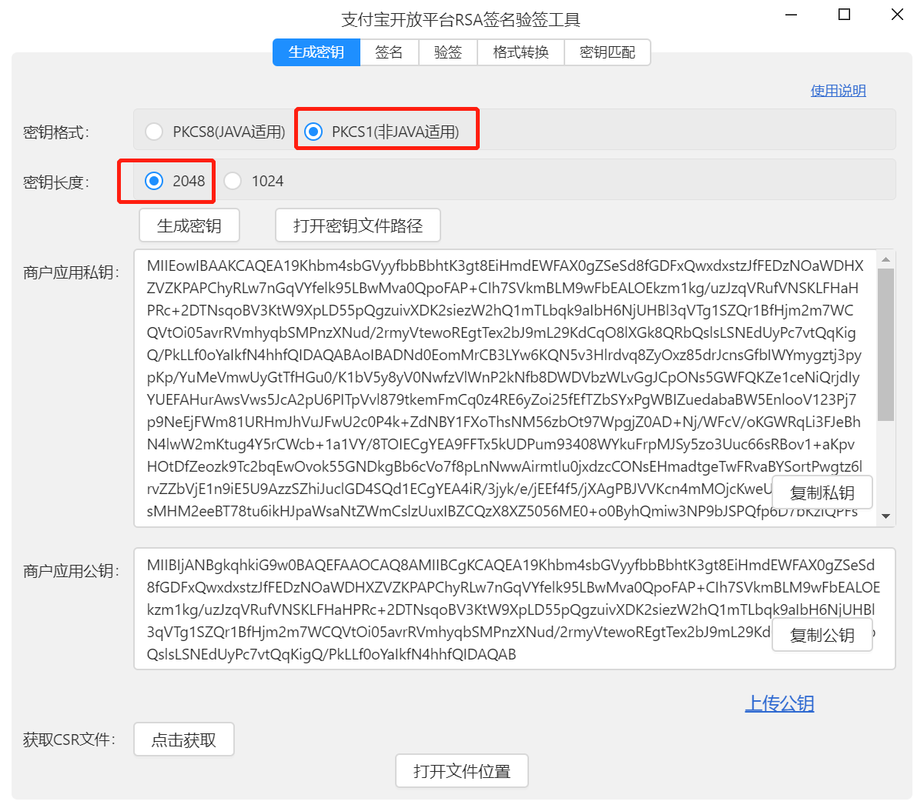Click the 获取CSR文件 label
This screenshot has width=924, height=808.
pos(69,740)
